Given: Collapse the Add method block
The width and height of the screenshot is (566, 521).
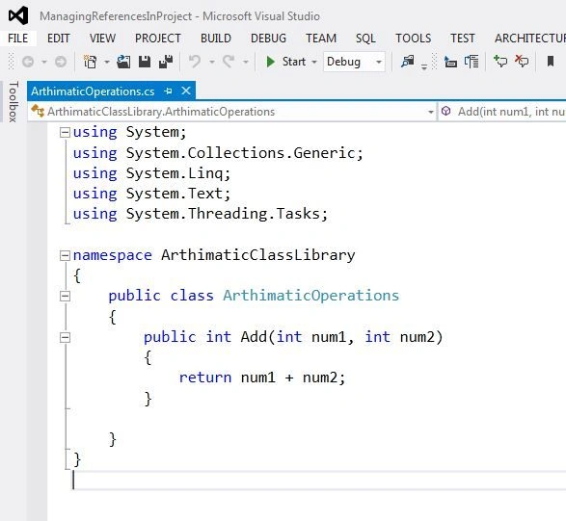Looking at the screenshot, I should point(65,337).
